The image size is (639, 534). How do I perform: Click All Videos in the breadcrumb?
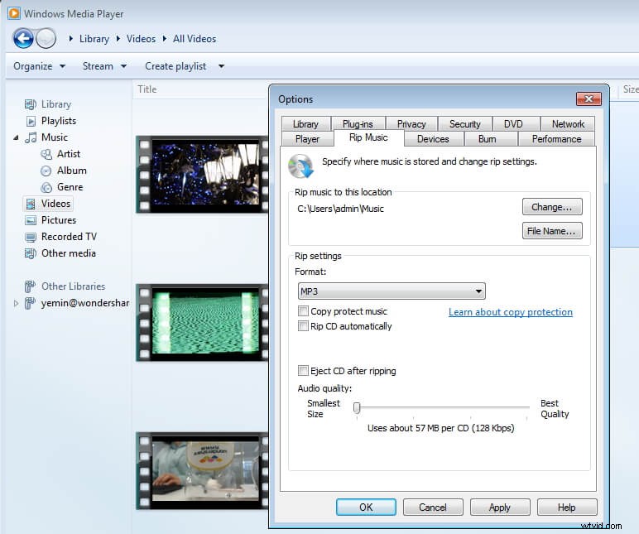coord(195,39)
